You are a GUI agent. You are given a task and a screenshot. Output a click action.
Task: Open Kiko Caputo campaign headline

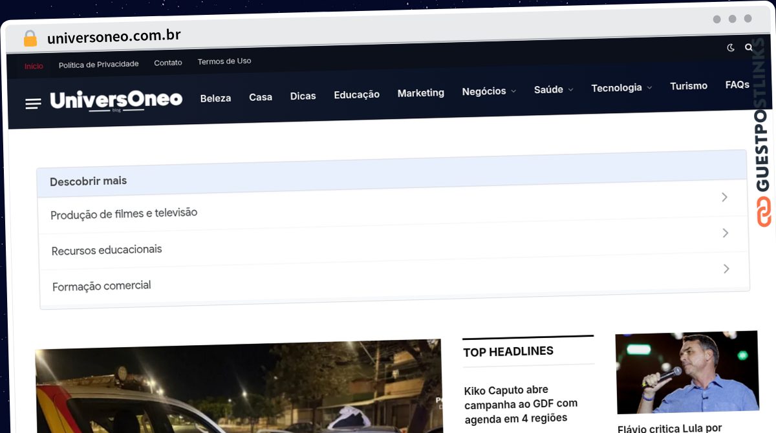click(521, 404)
